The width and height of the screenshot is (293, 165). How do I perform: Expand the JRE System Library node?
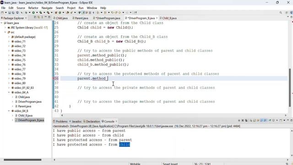[5, 27]
